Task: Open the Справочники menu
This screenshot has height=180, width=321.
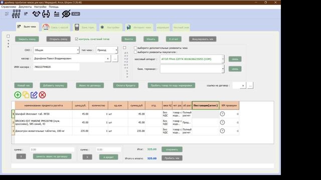Action: (x=9, y=6)
